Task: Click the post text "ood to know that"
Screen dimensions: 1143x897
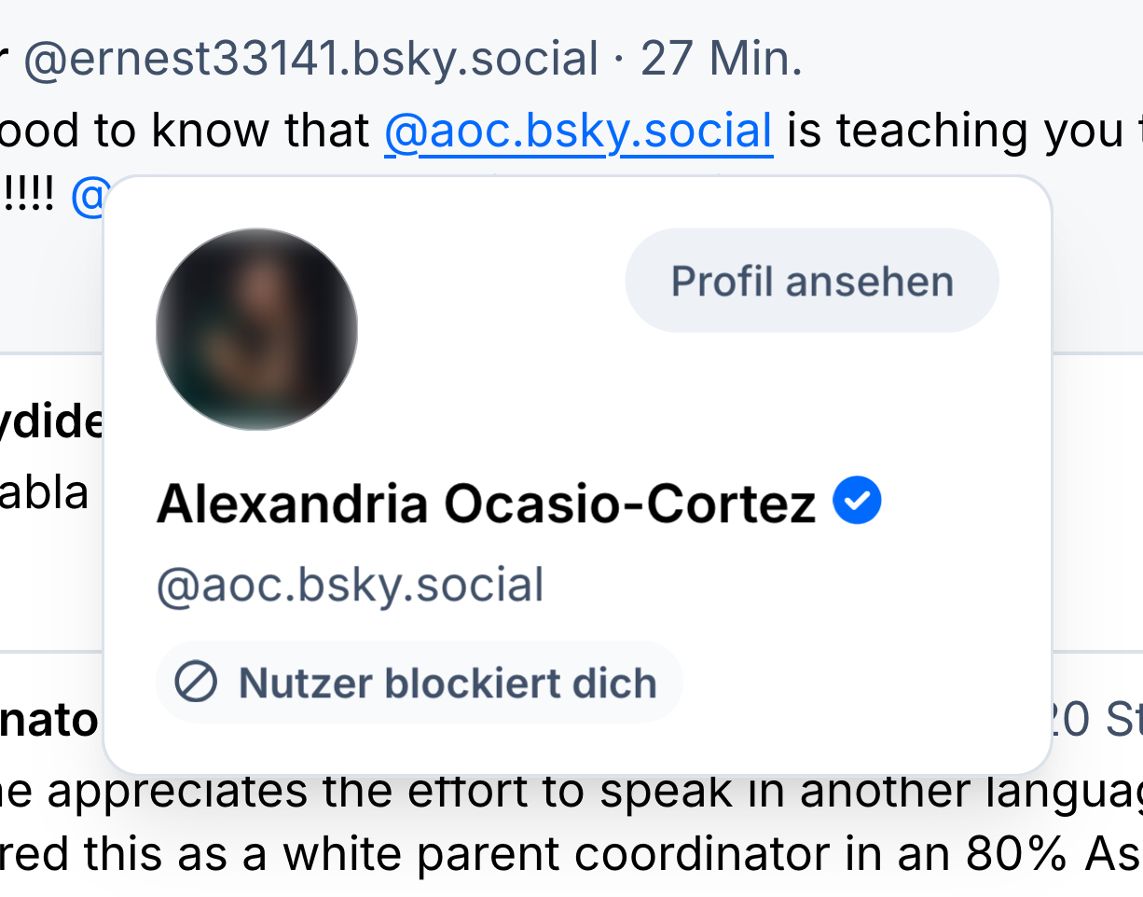Action: point(186,131)
